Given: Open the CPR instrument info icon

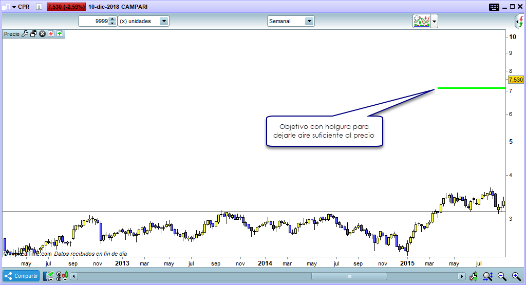Looking at the screenshot, I should (x=39, y=7).
